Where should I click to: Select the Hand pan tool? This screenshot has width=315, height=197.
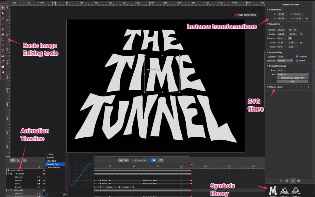[x=3, y=66]
